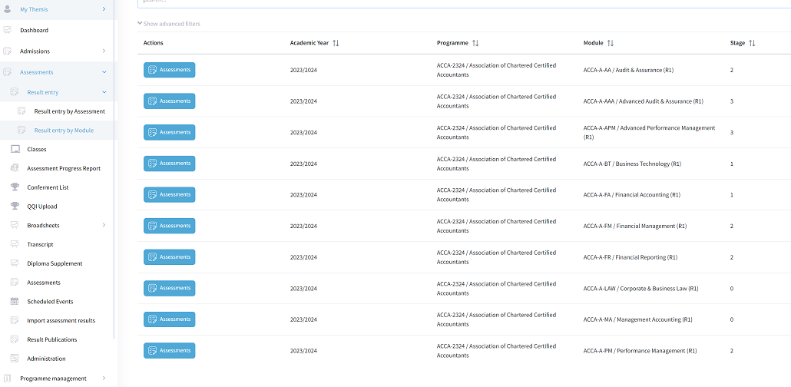The height and width of the screenshot is (387, 791).
Task: Open Assessments for Audit & Assurance (R1)
Action: point(170,70)
